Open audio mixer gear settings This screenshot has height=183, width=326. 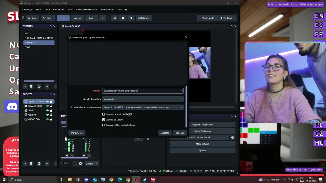click(80, 164)
